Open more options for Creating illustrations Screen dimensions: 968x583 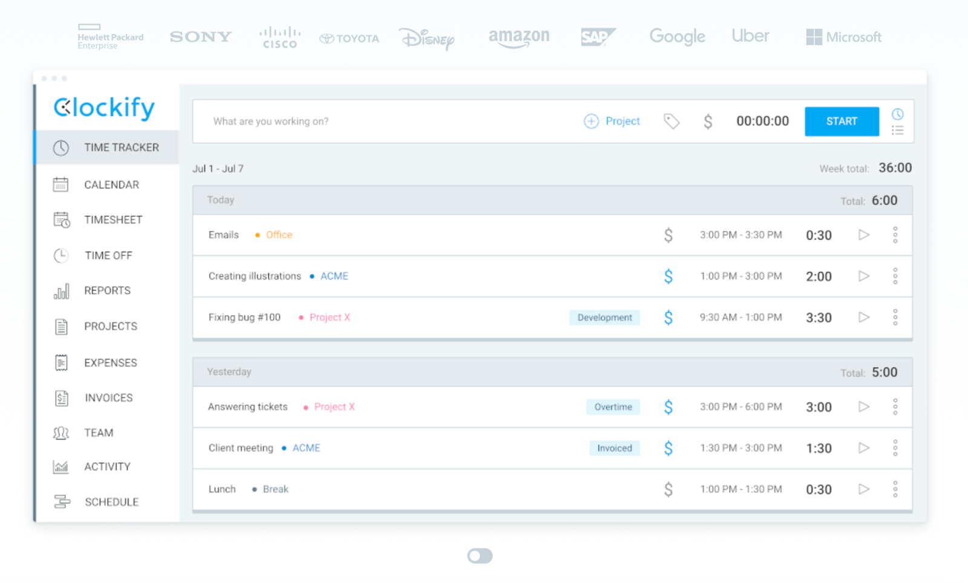tap(895, 276)
